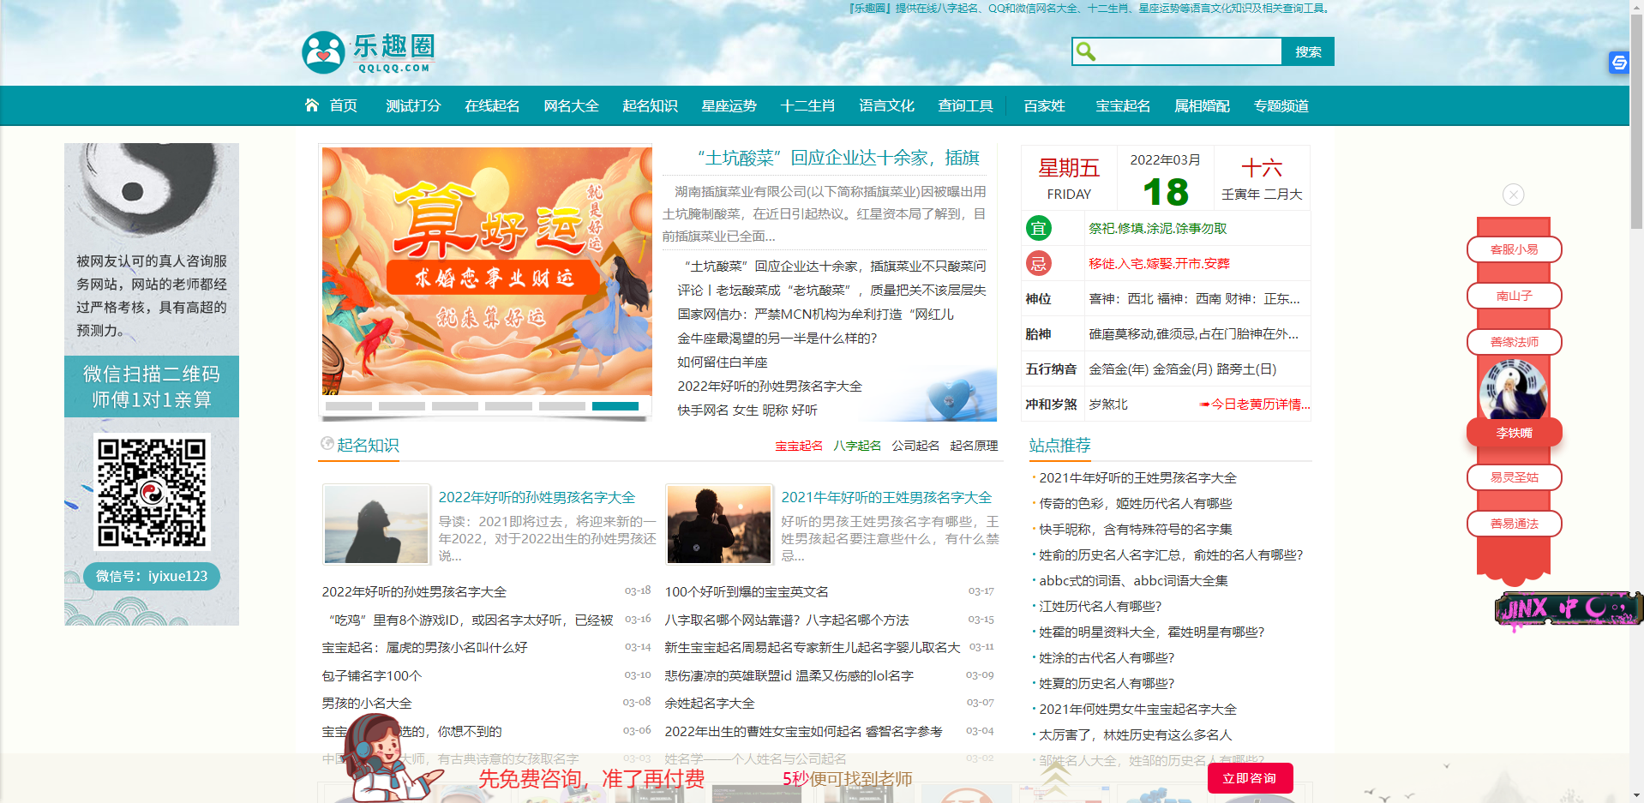
Task: Click the 立即咨询 button
Action: point(1250,778)
